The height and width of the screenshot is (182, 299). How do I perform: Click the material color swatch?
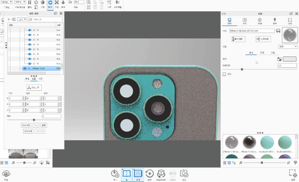click(289, 59)
